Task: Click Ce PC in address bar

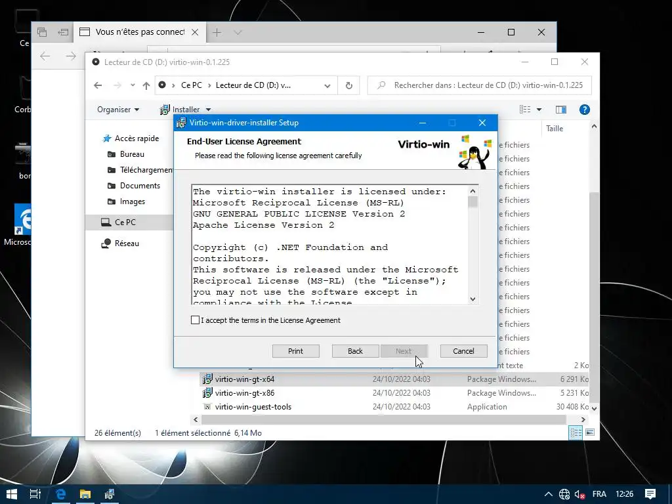Action: 191,85
